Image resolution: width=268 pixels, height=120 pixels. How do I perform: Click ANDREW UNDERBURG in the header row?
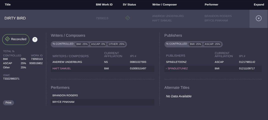[x=168, y=16]
